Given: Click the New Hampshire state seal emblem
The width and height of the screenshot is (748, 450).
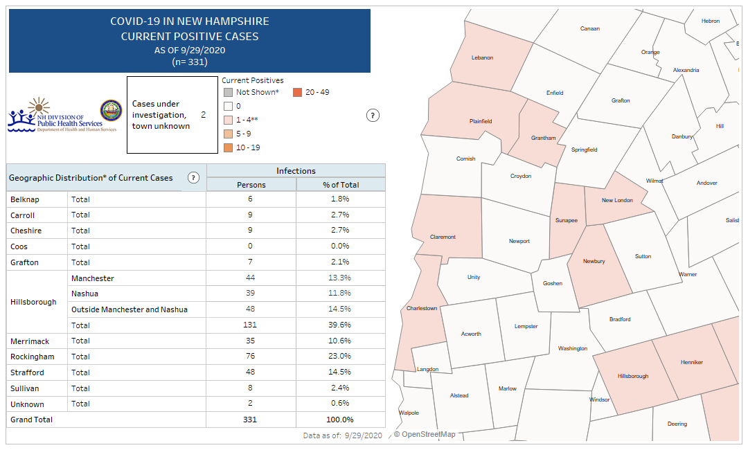Looking at the screenshot, I should pos(111,111).
